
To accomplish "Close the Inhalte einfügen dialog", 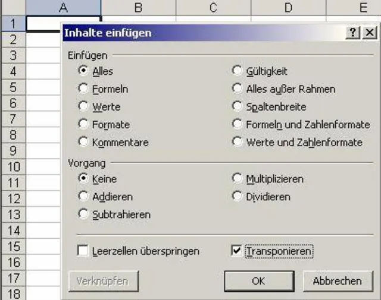I will (370, 33).
